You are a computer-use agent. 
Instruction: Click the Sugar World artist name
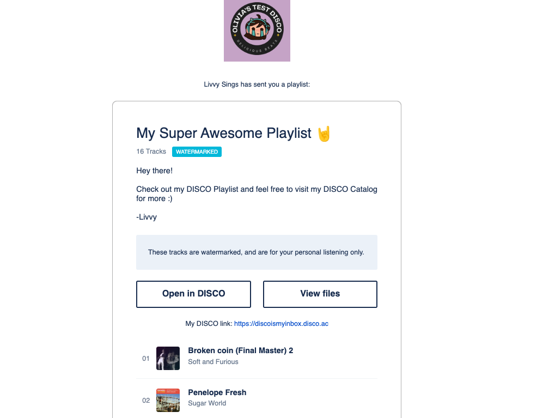pos(207,403)
